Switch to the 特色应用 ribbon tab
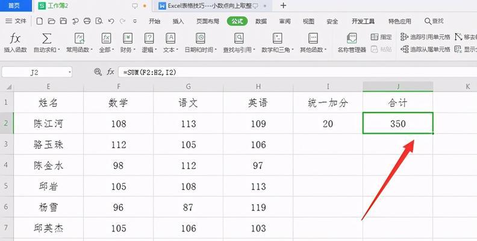Screen dimensions: 477x241 click(x=399, y=21)
